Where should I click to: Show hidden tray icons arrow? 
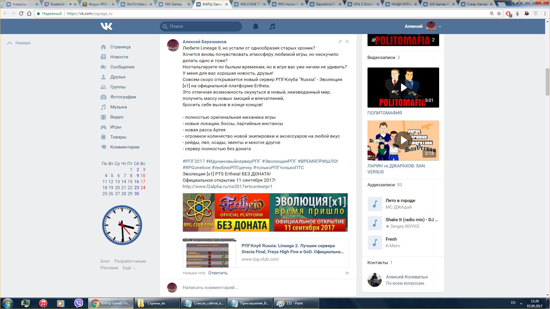point(521,303)
